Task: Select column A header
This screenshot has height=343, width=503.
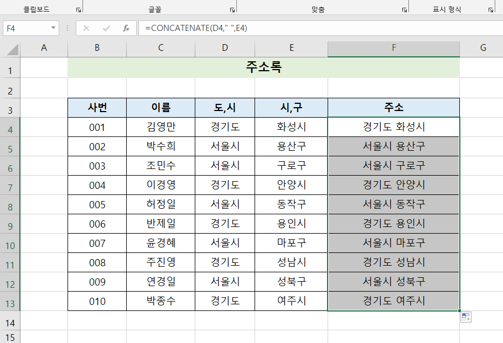Action: tap(44, 48)
